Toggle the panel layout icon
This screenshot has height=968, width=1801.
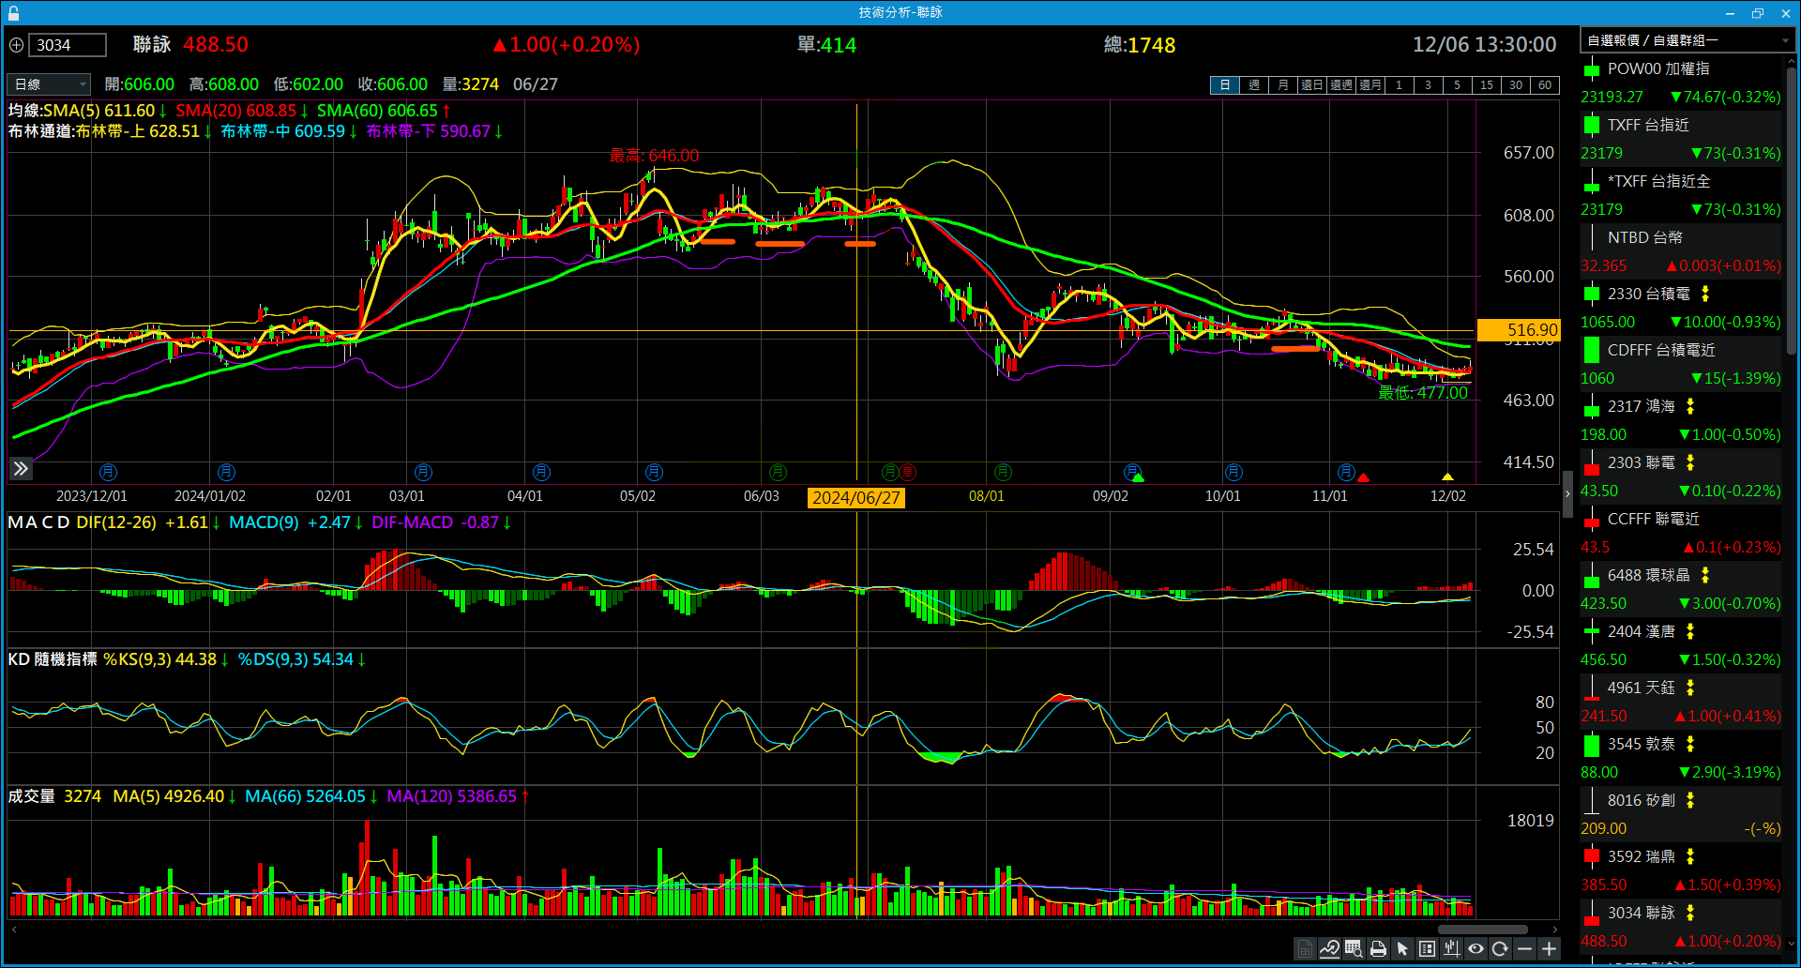click(1427, 949)
